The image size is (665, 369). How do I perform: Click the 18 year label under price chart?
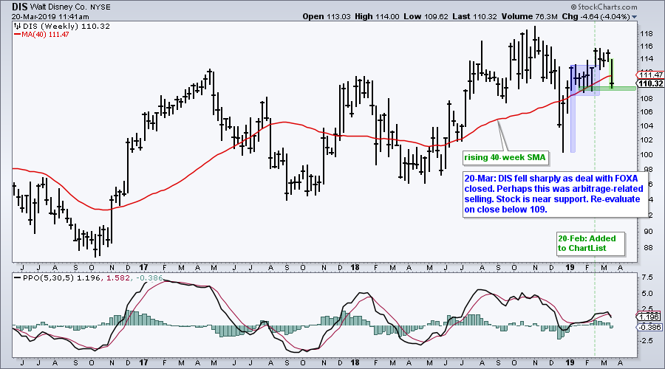tap(355, 267)
